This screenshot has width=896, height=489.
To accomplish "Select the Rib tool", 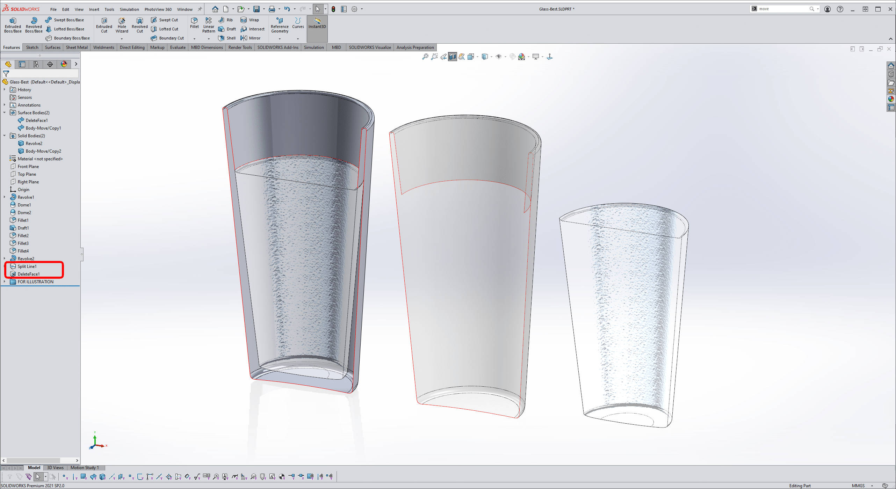I will pos(225,20).
